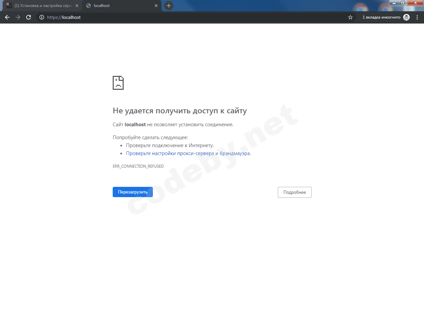Click the heading Не удается получить доступ к сайту
Image resolution: width=424 pixels, height=325 pixels.
pos(180,111)
